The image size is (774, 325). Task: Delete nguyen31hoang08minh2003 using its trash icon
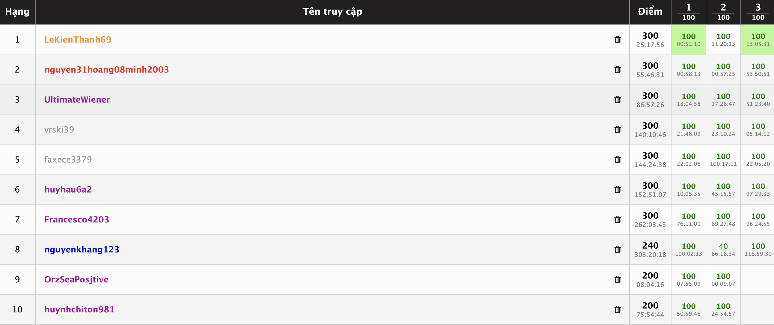[x=618, y=70]
